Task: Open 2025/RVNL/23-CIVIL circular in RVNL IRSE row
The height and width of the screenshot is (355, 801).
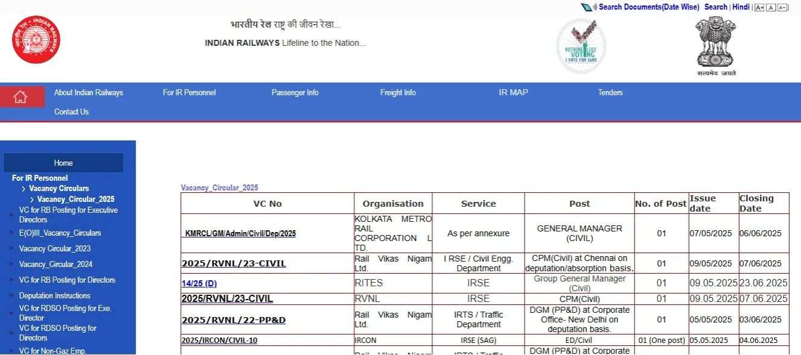Action: (x=227, y=299)
